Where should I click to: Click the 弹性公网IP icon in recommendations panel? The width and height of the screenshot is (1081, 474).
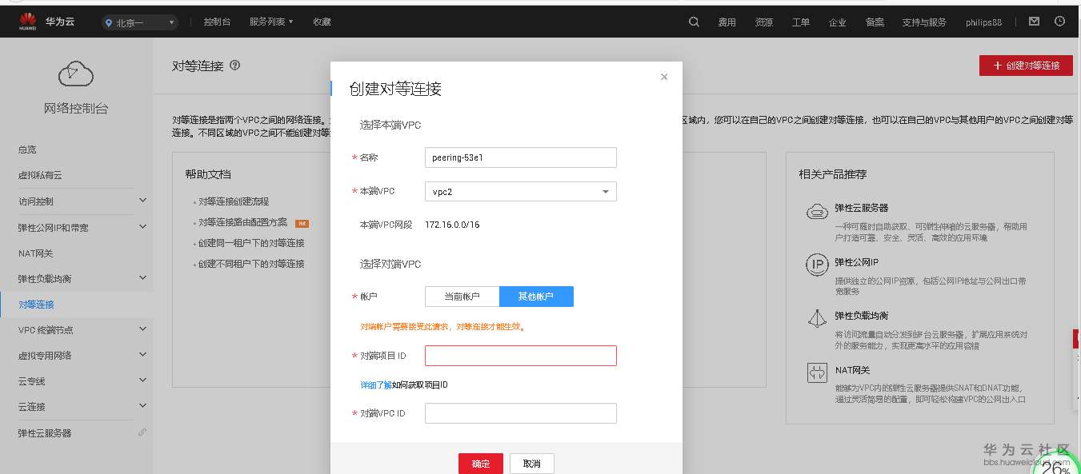817,264
